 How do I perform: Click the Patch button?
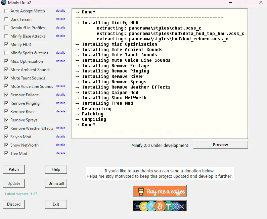(14, 169)
